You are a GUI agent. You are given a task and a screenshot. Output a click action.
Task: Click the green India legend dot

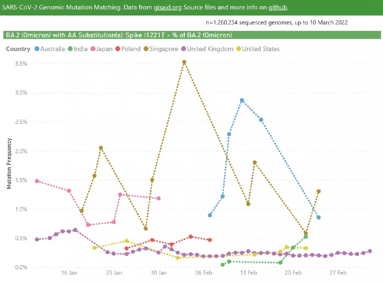click(x=70, y=49)
